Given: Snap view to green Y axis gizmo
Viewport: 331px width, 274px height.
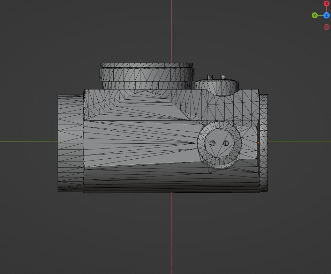Looking at the screenshot, I should click(315, 15).
